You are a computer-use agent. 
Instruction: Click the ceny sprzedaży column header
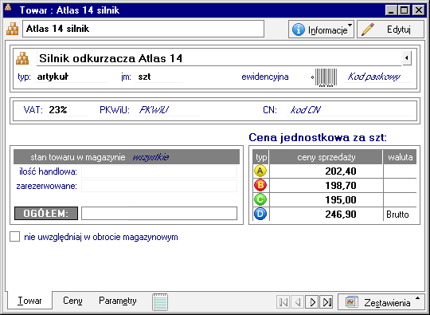(x=326, y=157)
